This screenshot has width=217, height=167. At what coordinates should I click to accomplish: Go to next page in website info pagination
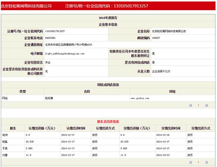point(207,105)
